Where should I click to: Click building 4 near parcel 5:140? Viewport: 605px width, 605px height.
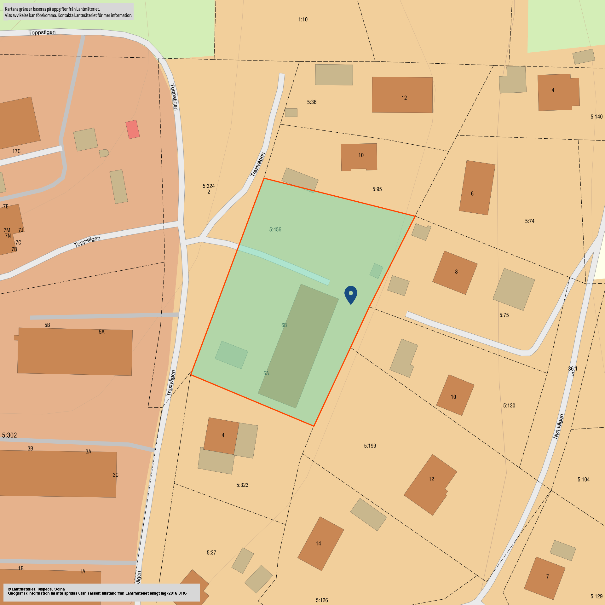pos(558,92)
